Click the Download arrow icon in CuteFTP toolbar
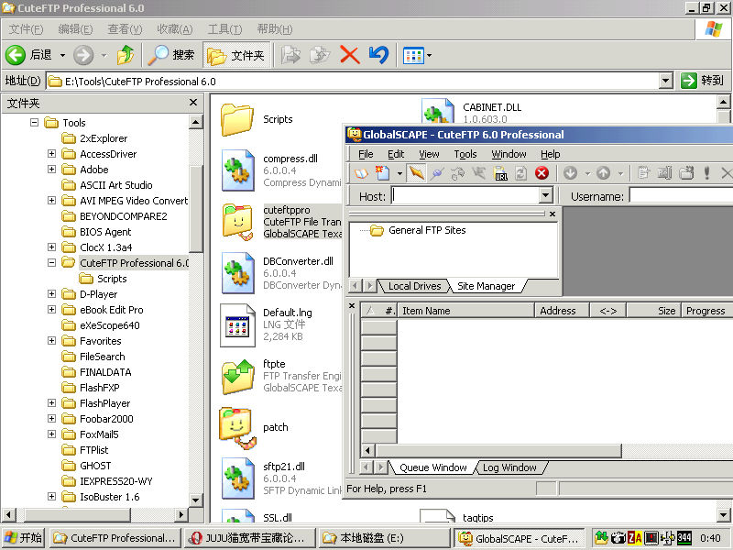Viewport: 733px width, 550px height. point(570,173)
